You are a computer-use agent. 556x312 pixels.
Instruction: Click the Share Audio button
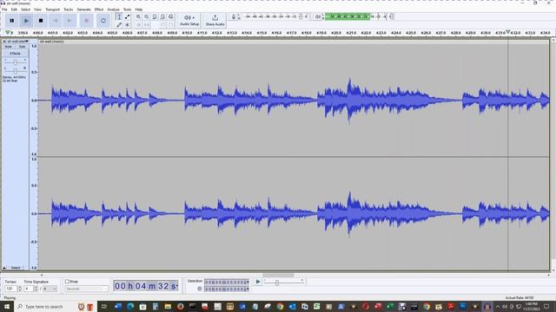click(215, 20)
